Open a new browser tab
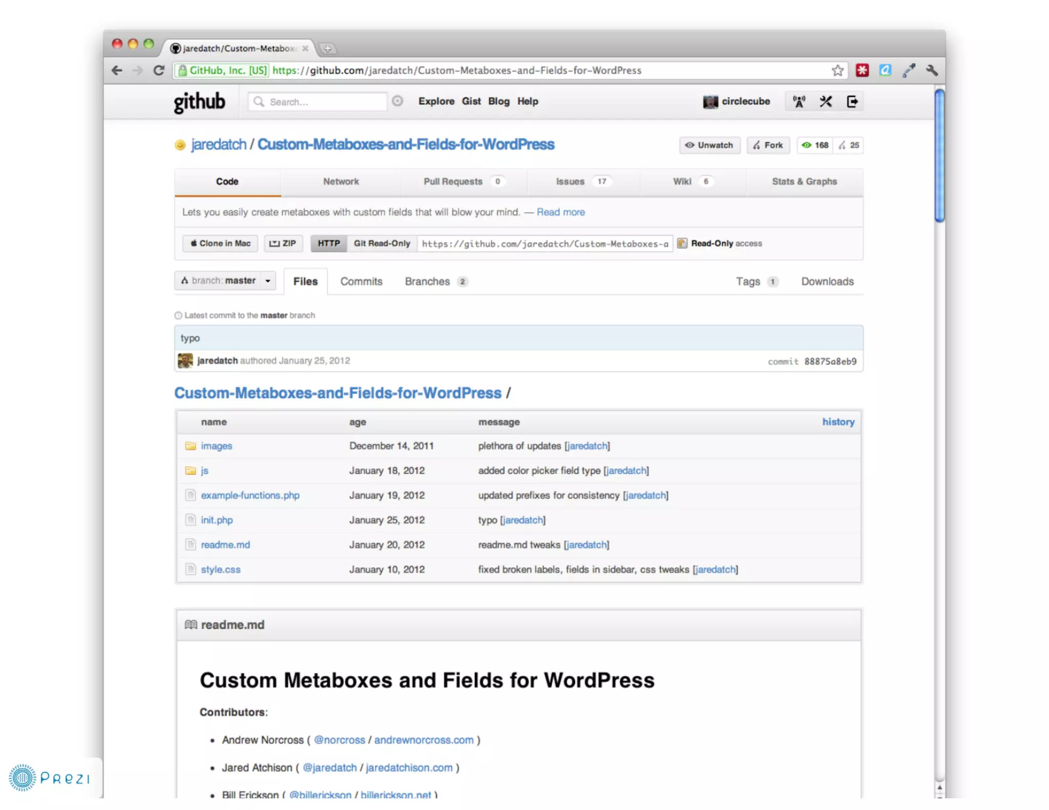This screenshot has height=810, width=1049. pyautogui.click(x=328, y=48)
